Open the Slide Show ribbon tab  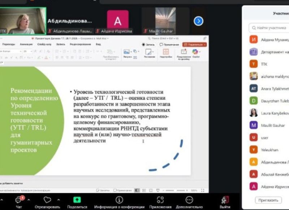(44, 44)
